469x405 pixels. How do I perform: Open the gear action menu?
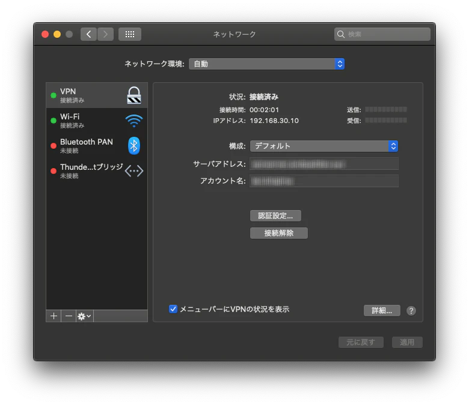[84, 316]
